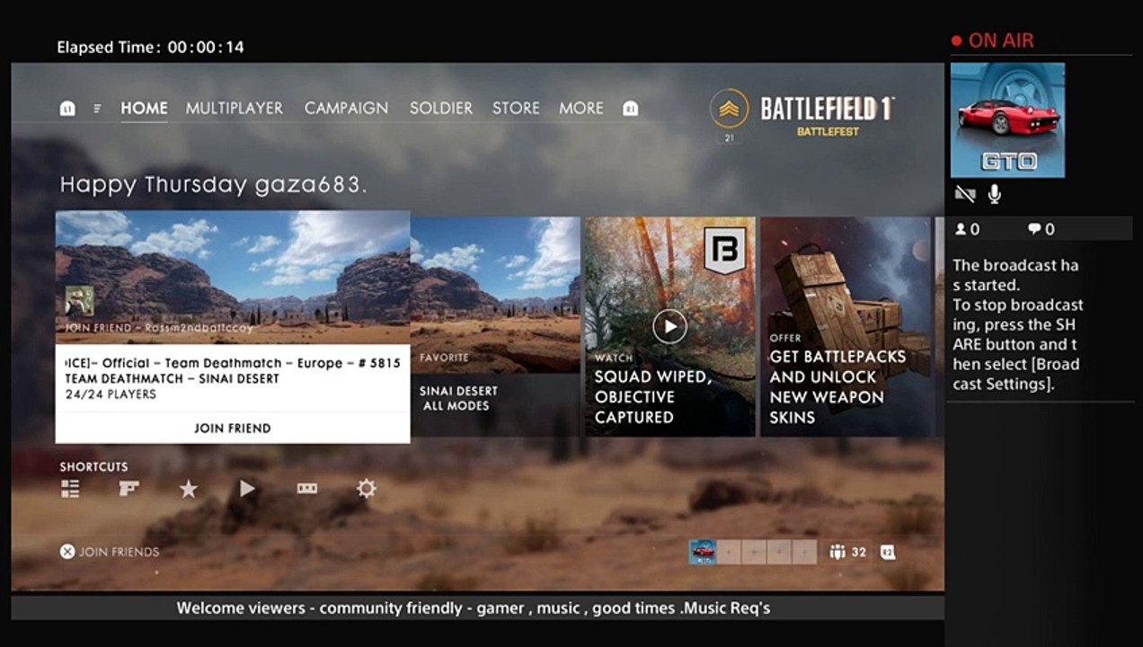Click the SHORTCUTS heading
Screen dimensions: 1143x647
[x=93, y=466]
